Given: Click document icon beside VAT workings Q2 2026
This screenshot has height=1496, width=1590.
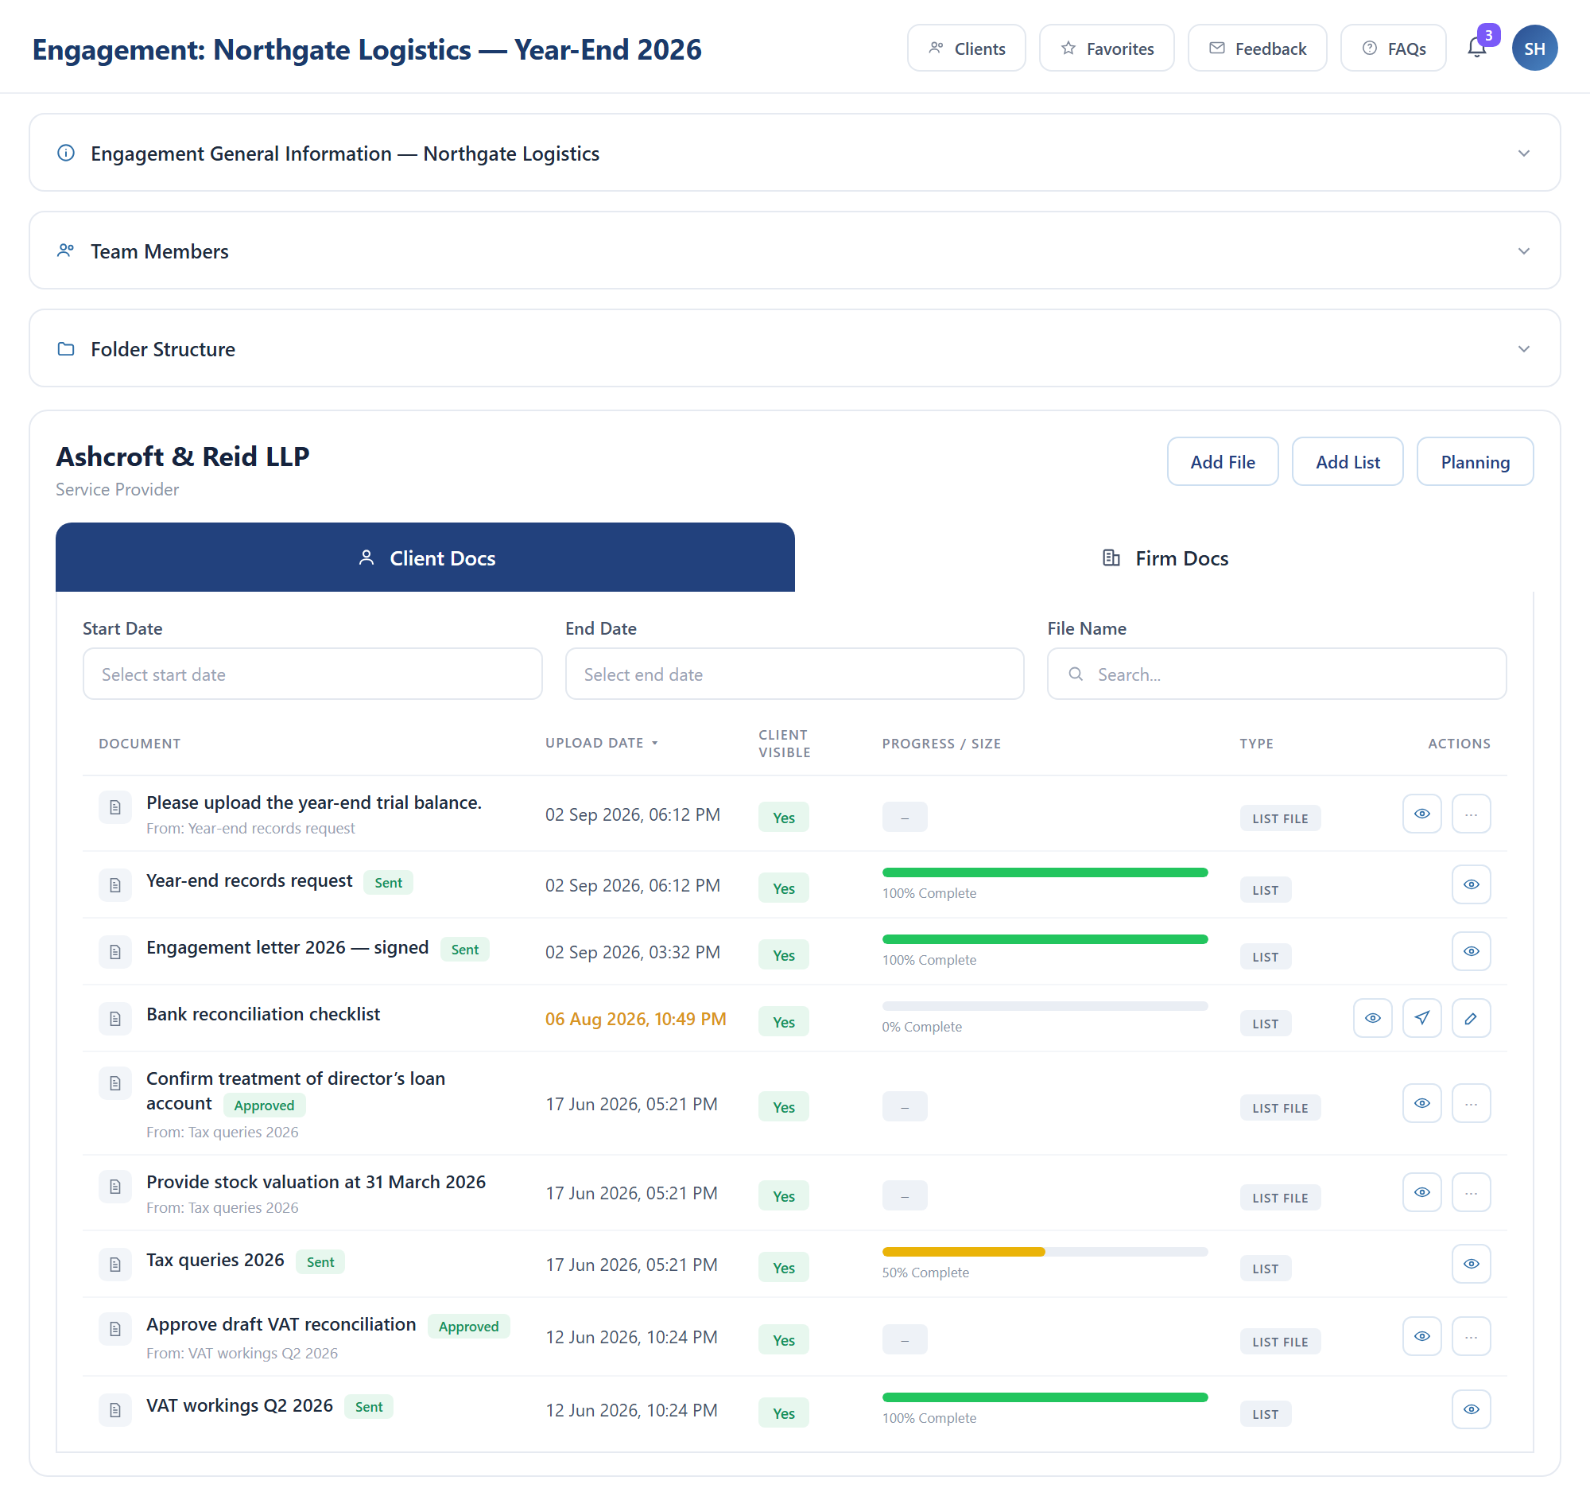Looking at the screenshot, I should [115, 1409].
